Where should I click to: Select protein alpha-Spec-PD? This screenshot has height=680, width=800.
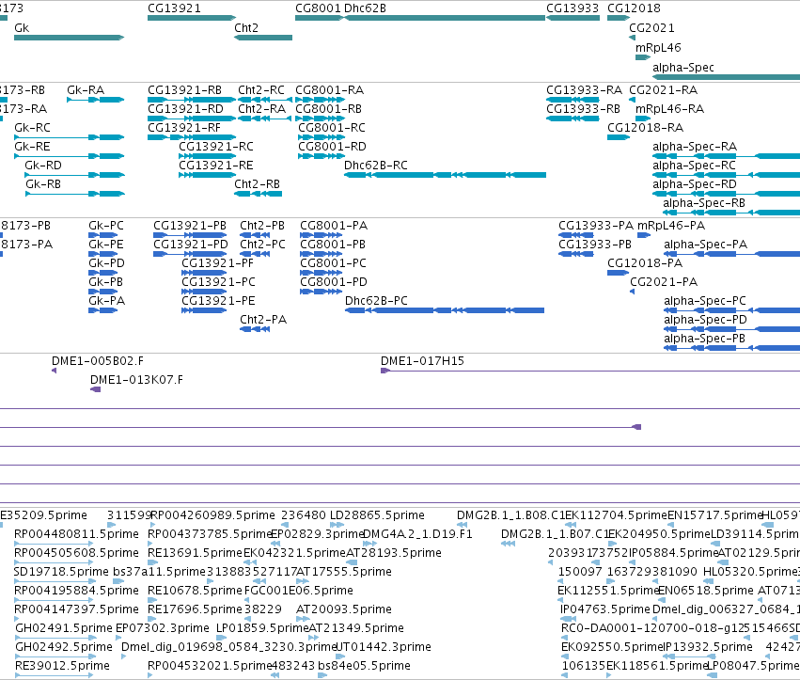coord(731,330)
